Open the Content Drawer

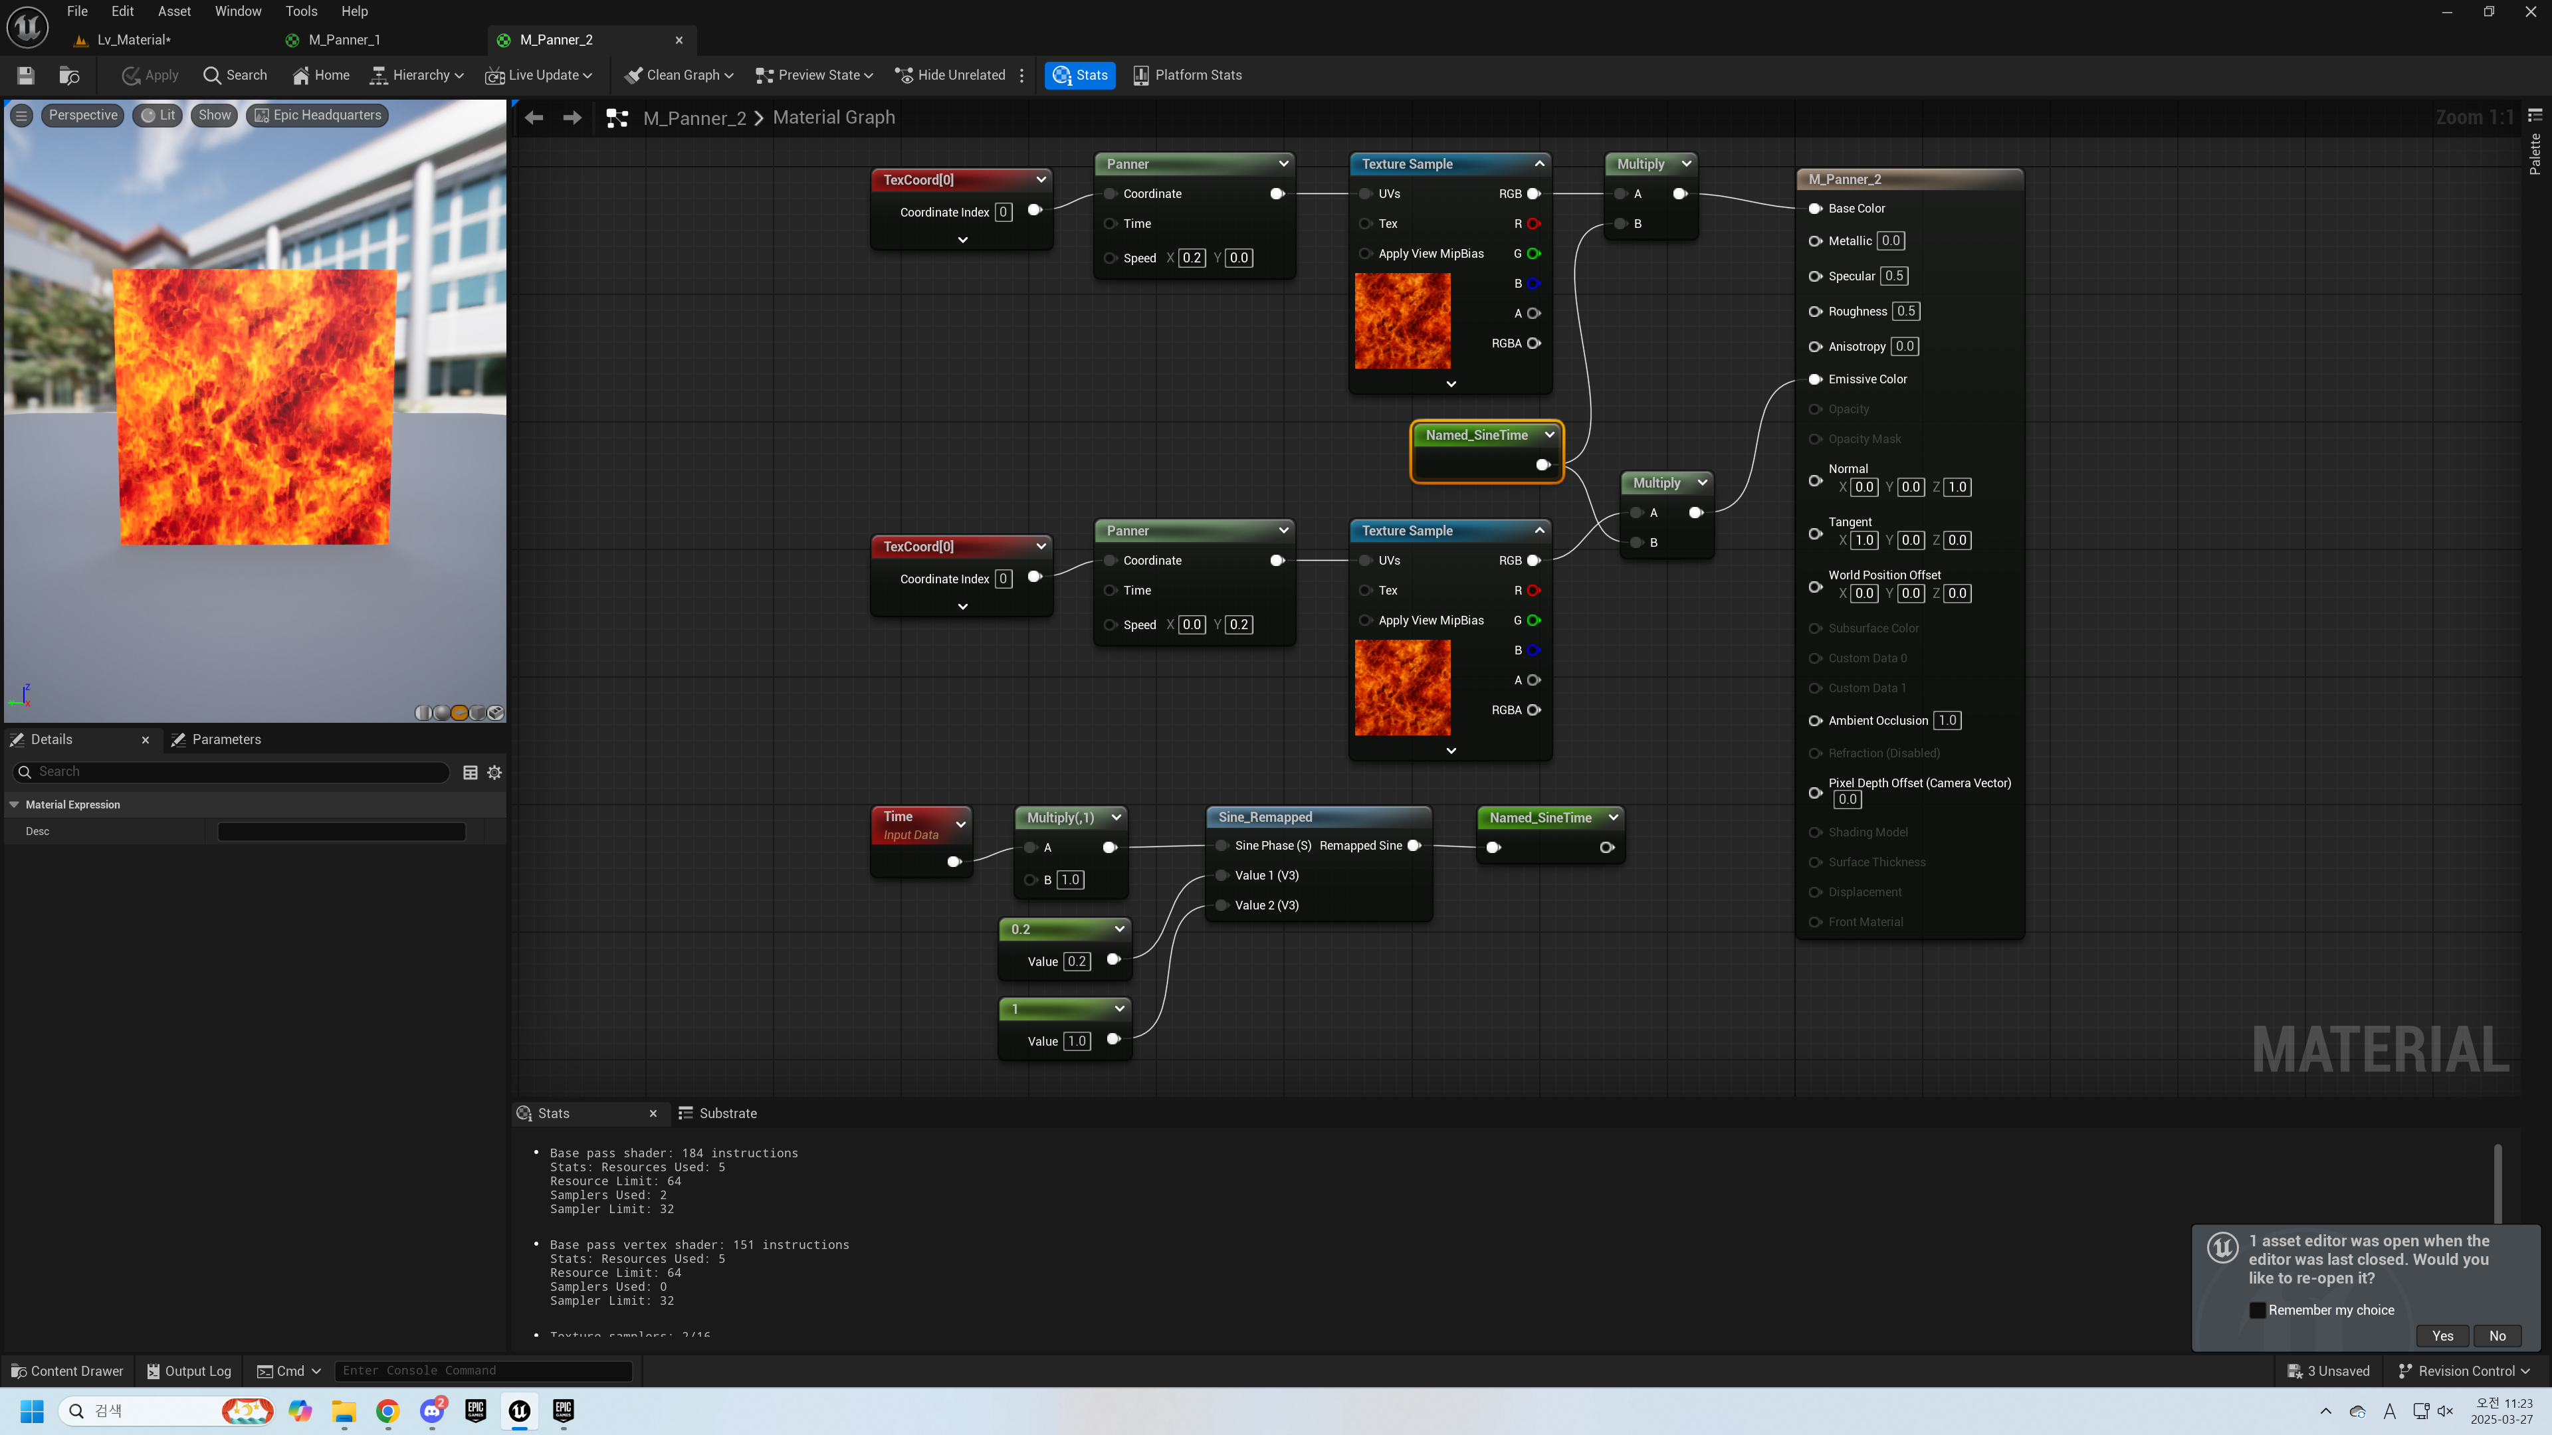click(x=66, y=1371)
